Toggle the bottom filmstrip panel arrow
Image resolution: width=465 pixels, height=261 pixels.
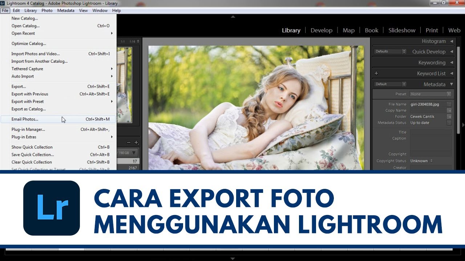coord(233,258)
